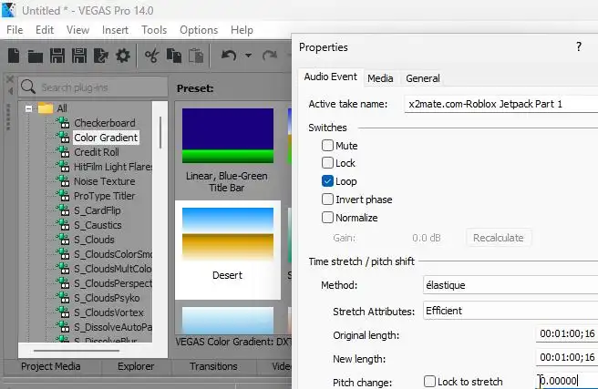Open the Help menu
The width and height of the screenshot is (598, 389).
point(242,30)
